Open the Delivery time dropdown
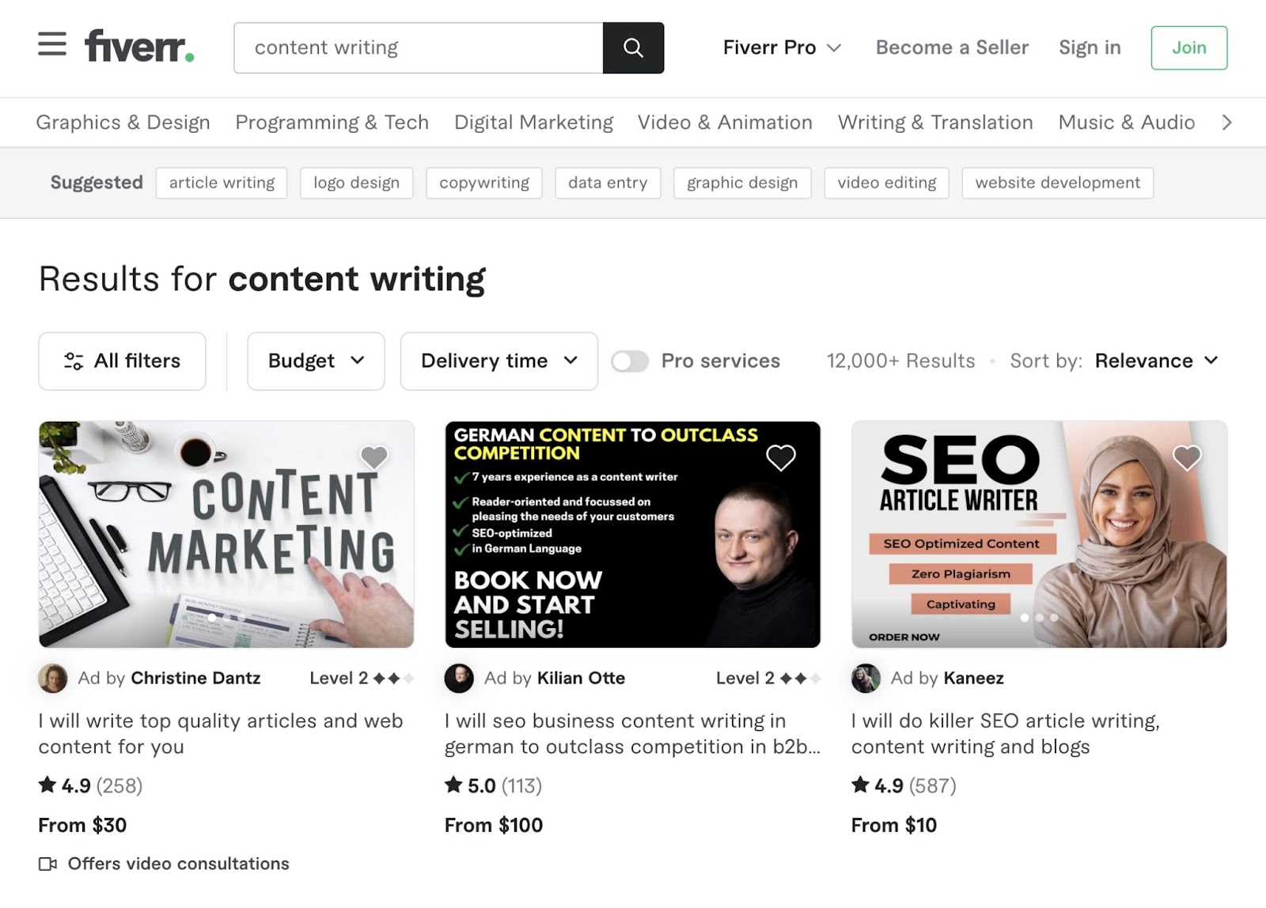Screen dimensions: 1266x908 (x=498, y=361)
